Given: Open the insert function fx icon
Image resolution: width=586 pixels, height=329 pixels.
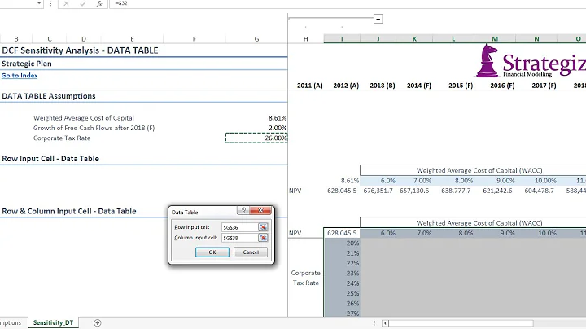Looking at the screenshot, I should 99,3.
